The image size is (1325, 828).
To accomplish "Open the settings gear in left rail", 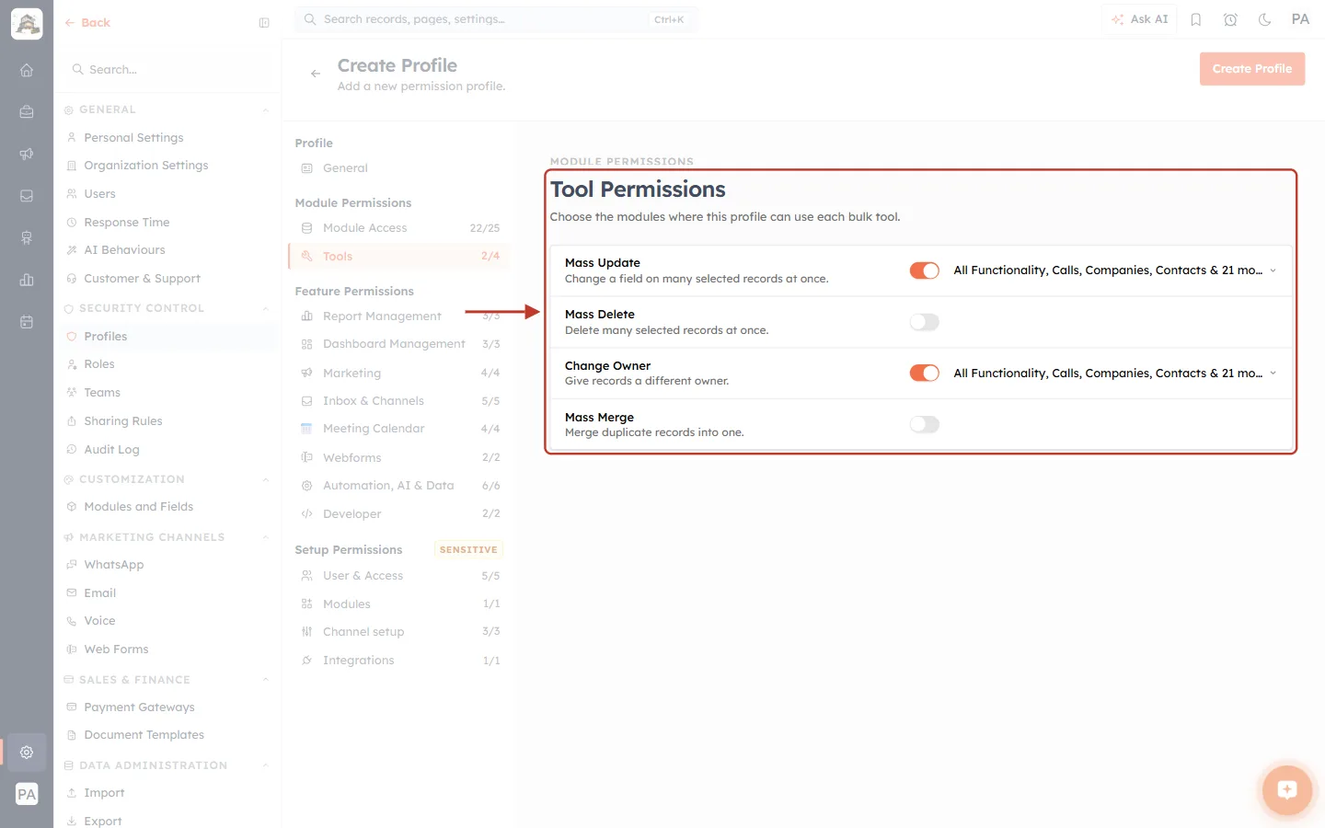I will pos(27,752).
